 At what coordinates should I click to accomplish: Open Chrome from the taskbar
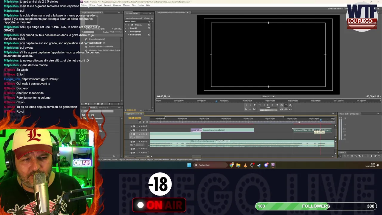232,165
